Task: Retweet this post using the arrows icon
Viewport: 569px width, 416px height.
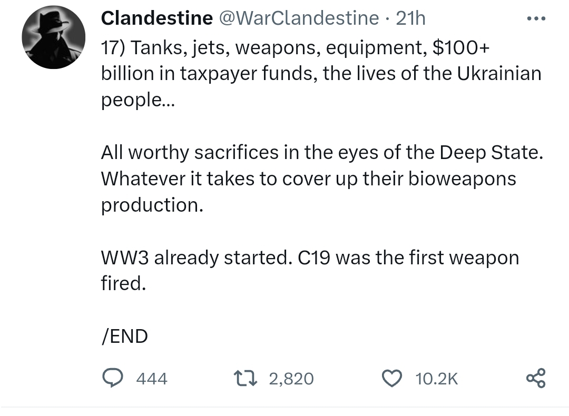Action: [x=246, y=378]
